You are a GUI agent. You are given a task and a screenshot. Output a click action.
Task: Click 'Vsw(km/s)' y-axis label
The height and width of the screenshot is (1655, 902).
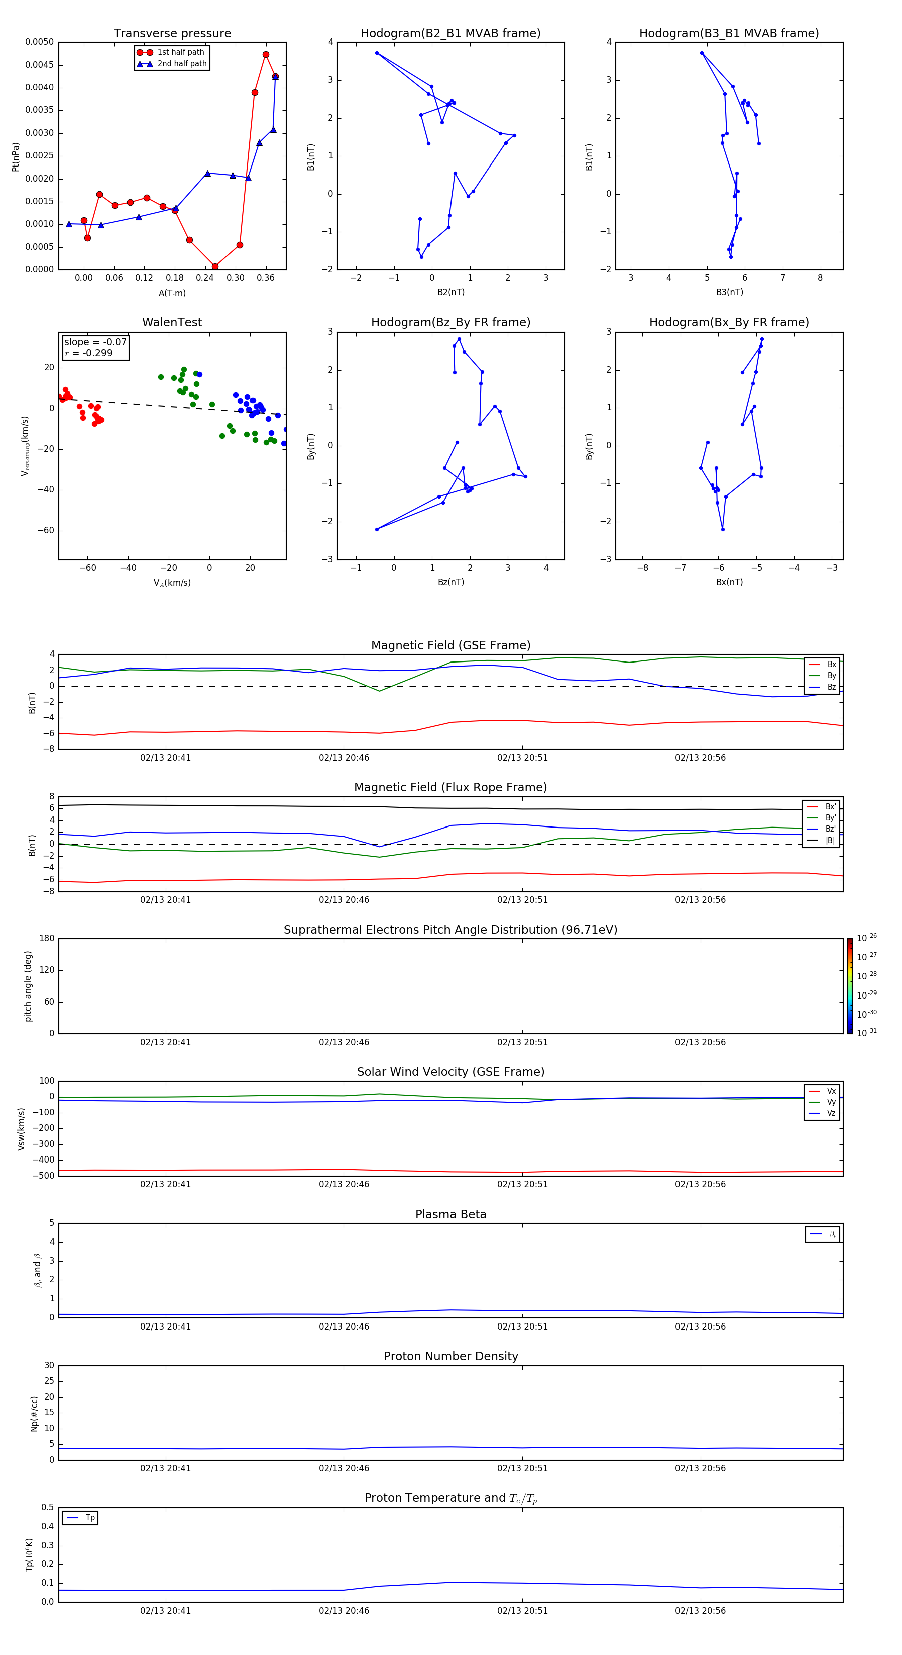pyautogui.click(x=21, y=1129)
